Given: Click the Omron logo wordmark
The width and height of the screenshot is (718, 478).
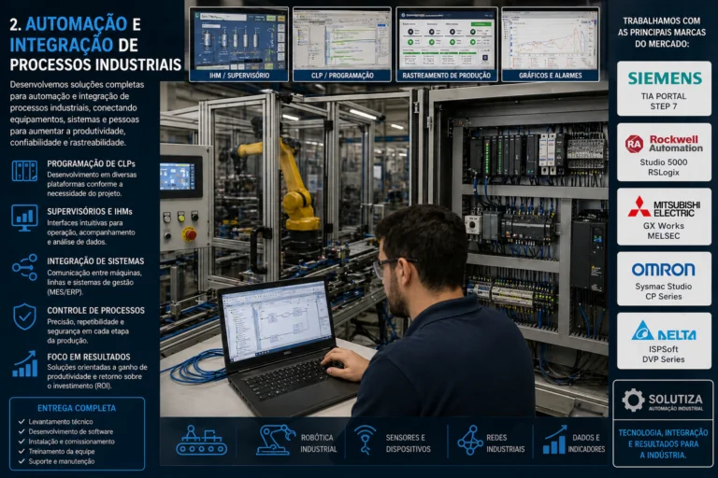Looking at the screenshot, I should [x=664, y=270].
